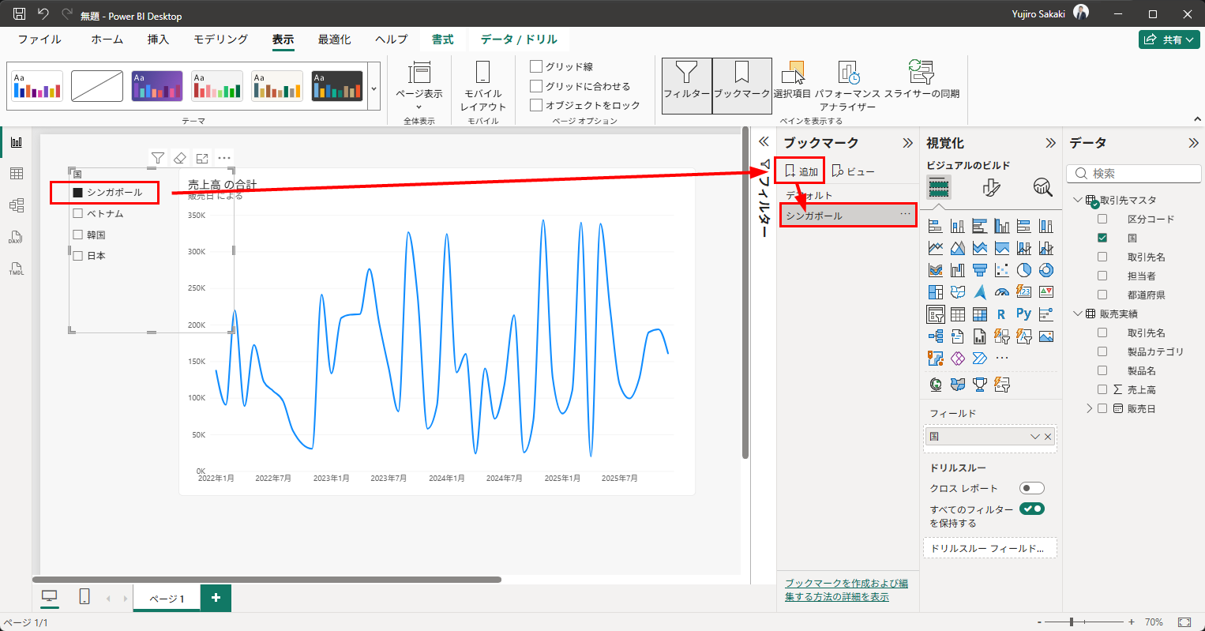Check 日本 in the slicer

coord(78,256)
